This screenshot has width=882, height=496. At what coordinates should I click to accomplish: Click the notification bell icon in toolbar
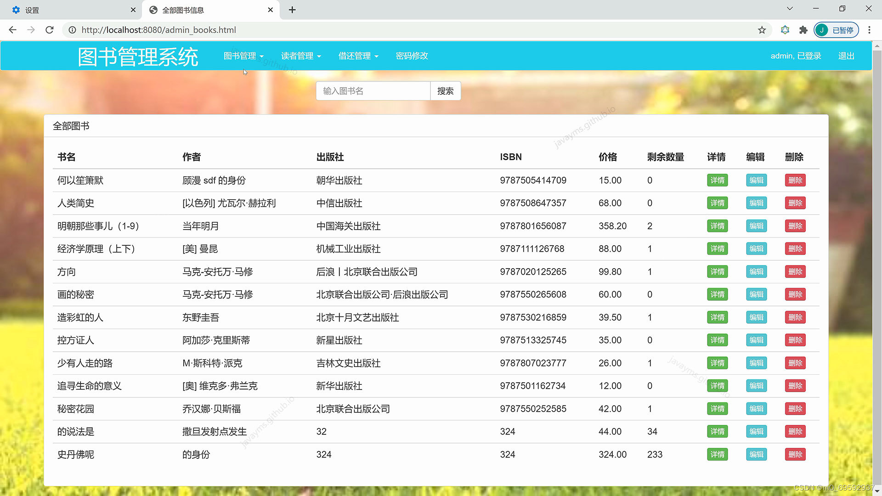click(x=785, y=30)
